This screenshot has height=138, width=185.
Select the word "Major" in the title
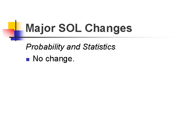(x=41, y=28)
